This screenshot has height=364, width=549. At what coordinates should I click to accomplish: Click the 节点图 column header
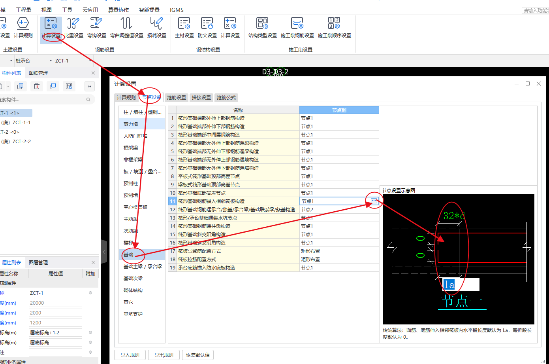point(339,110)
